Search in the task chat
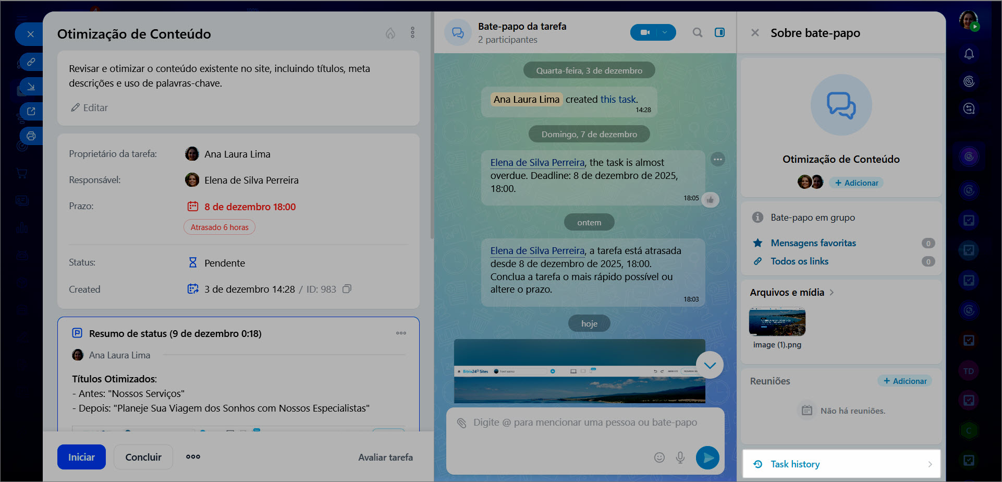Screen dimensions: 1002x482 (x=697, y=32)
